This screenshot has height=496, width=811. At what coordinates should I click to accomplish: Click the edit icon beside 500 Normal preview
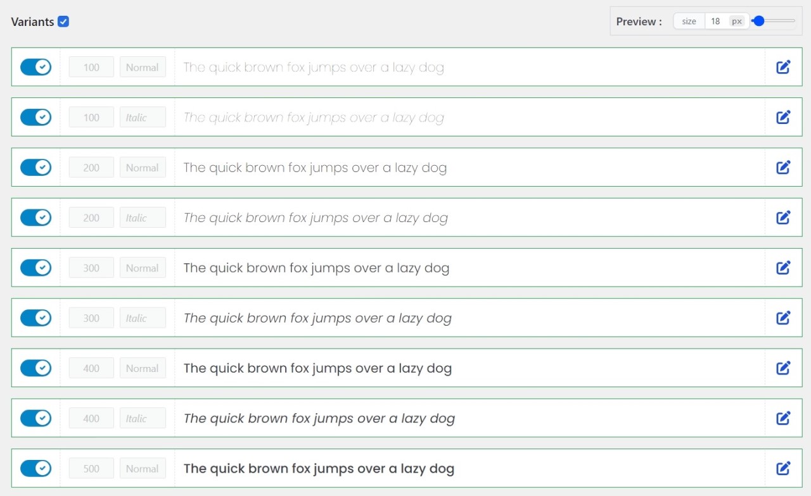[x=783, y=468]
